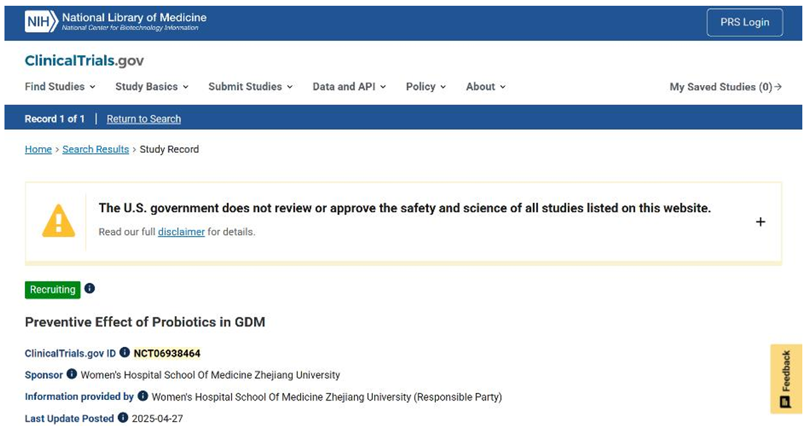Click the yellow warning triangle icon

pos(58,221)
